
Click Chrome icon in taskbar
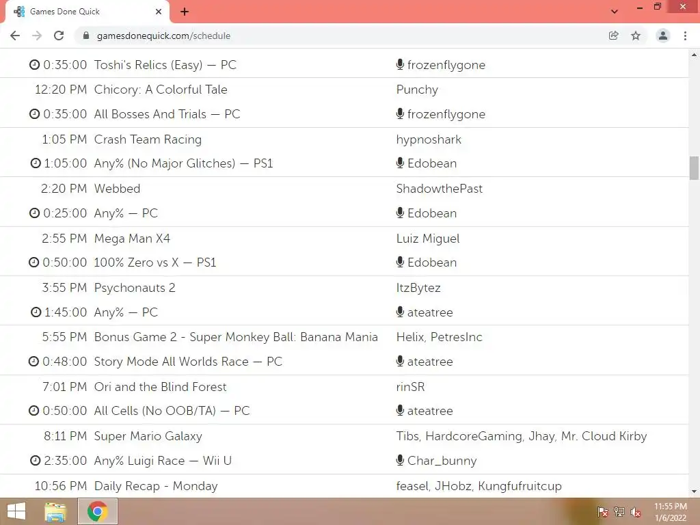(x=97, y=511)
